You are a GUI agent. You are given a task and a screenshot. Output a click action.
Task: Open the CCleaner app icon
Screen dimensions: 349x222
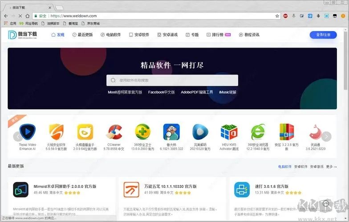coord(114,132)
